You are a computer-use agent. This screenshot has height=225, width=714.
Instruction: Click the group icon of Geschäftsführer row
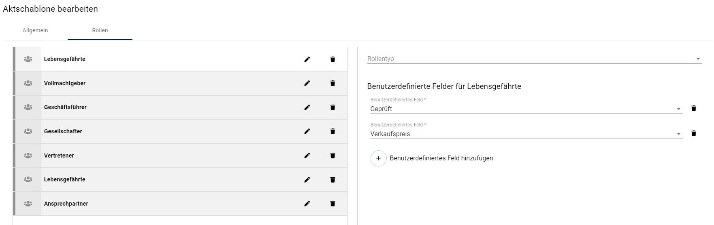click(28, 107)
